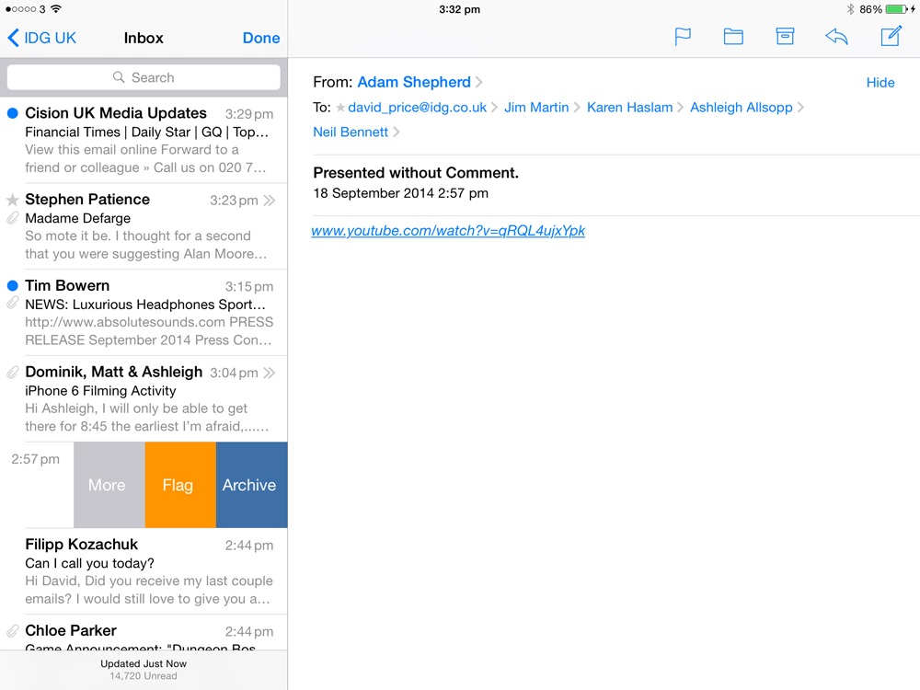This screenshot has width=920, height=690.
Task: Tap blue Archive swipe action
Action: (x=252, y=485)
